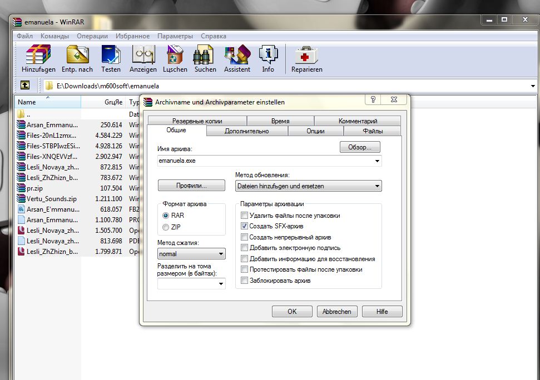Enable Удалить файлы после упаковки checkbox

pyautogui.click(x=244, y=215)
